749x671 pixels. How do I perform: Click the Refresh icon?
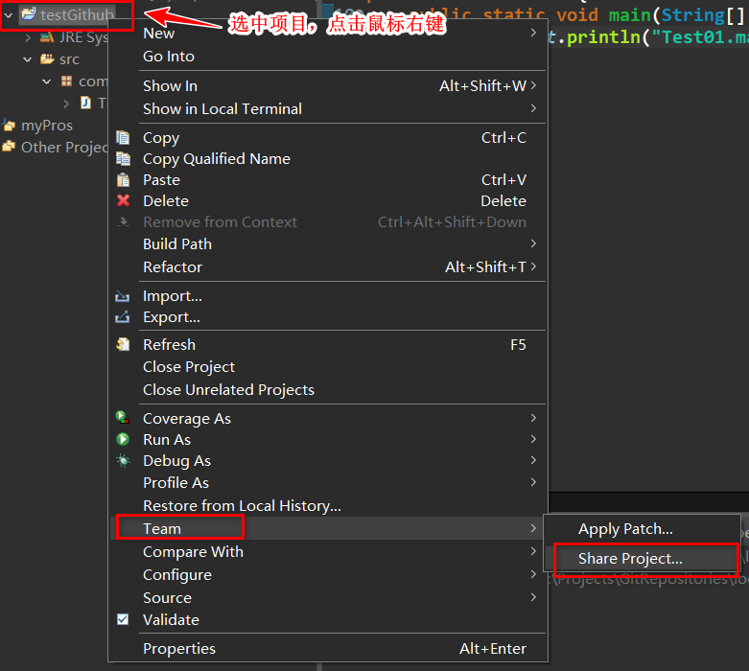point(123,344)
